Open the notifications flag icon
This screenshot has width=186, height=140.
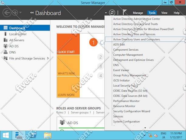tap(124, 12)
